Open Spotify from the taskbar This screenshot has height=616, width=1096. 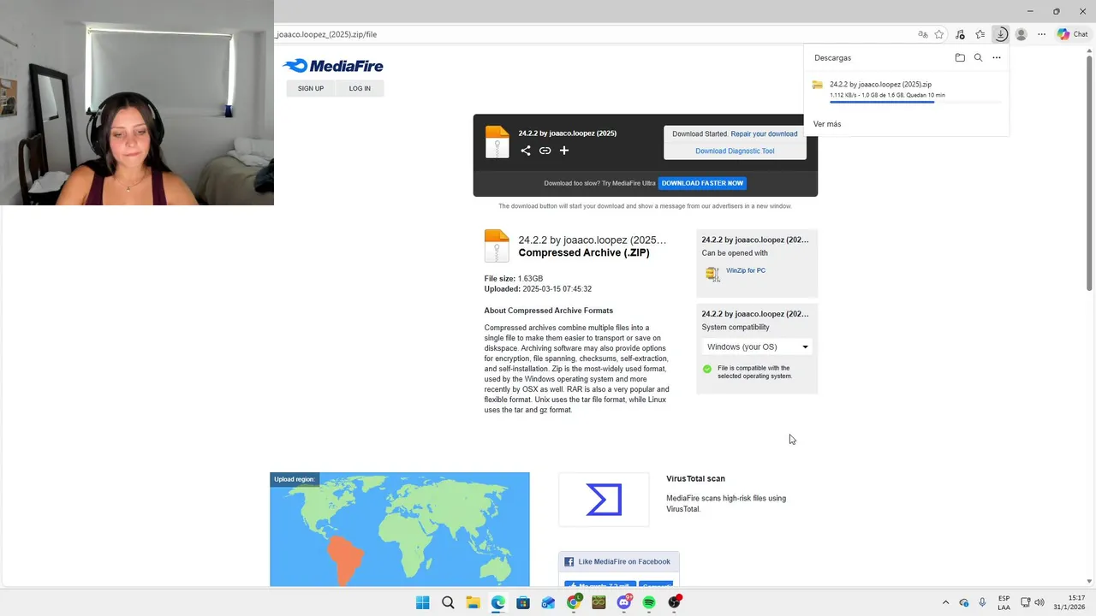click(x=649, y=602)
